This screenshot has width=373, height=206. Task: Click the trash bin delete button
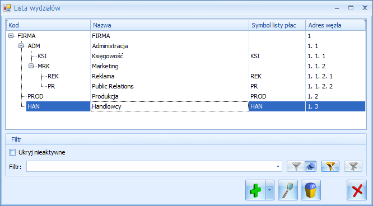pos(311,190)
